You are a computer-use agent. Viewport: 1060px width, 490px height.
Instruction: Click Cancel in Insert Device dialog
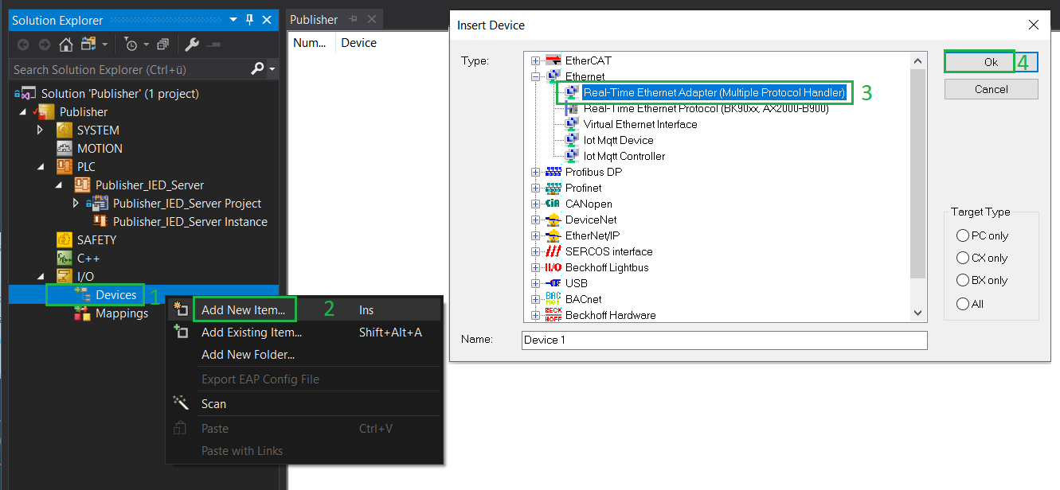pyautogui.click(x=991, y=89)
